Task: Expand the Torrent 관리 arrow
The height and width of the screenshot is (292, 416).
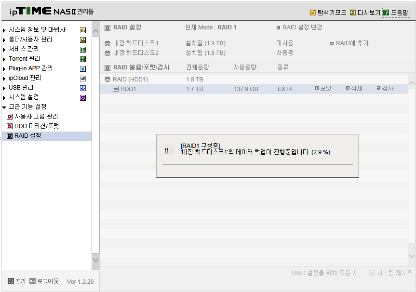Action: 4,59
